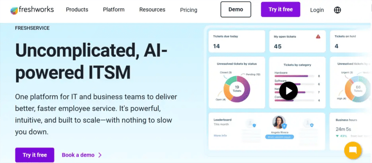Open the Platform menu
The image size is (372, 163).
tap(114, 10)
